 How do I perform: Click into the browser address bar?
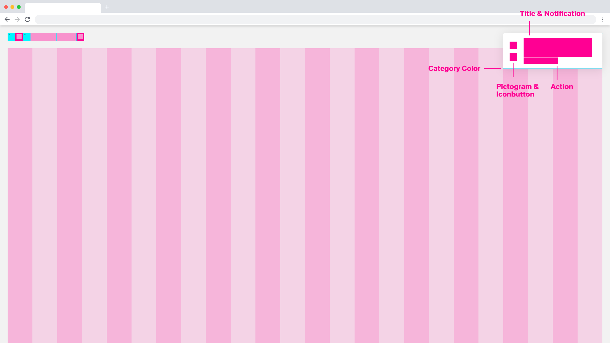(315, 19)
